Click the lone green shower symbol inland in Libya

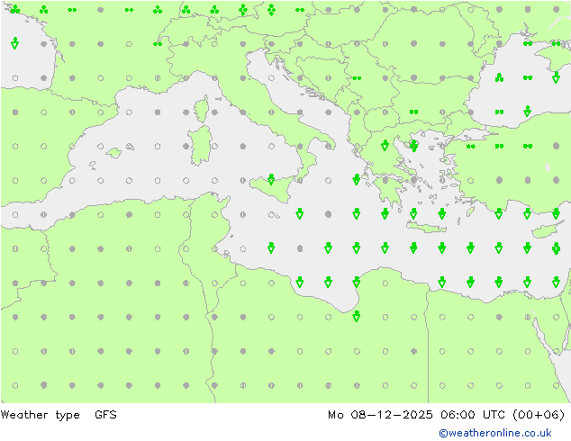coord(357,316)
